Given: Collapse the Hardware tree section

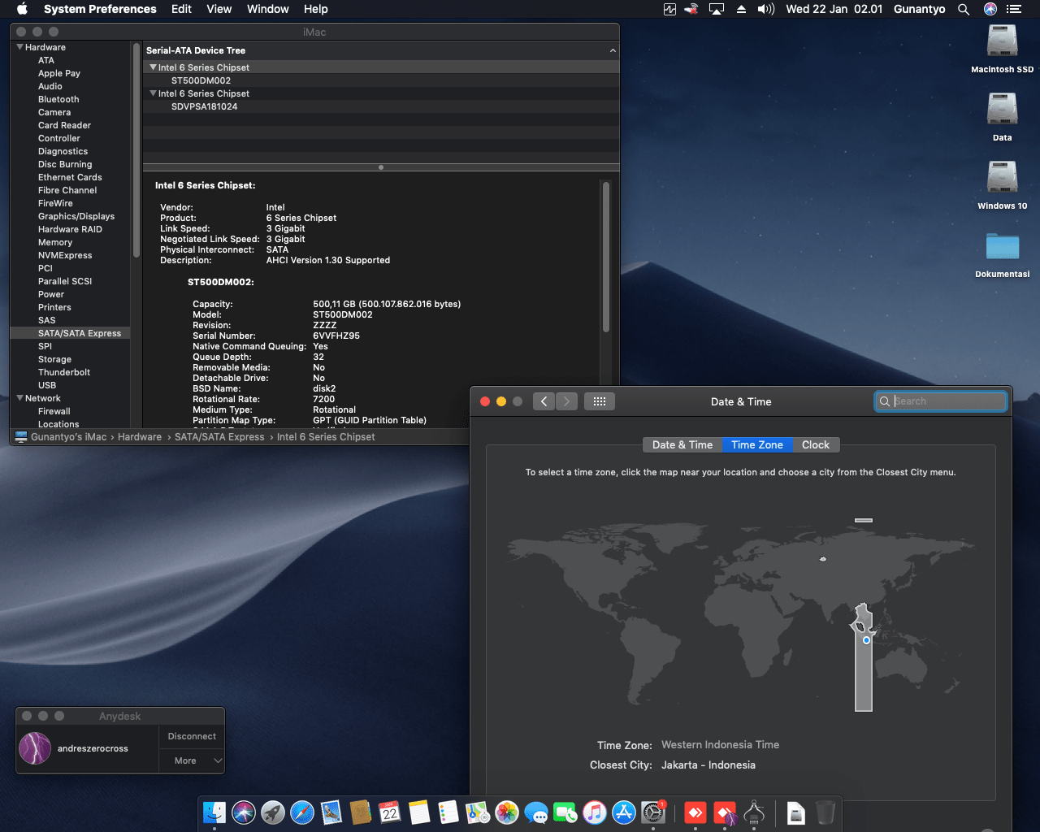Looking at the screenshot, I should coord(19,47).
